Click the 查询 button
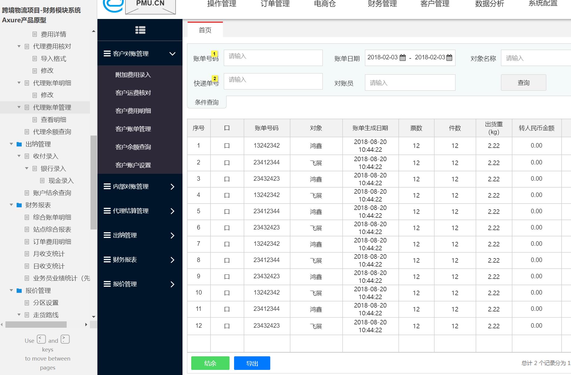571x375 pixels. click(x=524, y=83)
